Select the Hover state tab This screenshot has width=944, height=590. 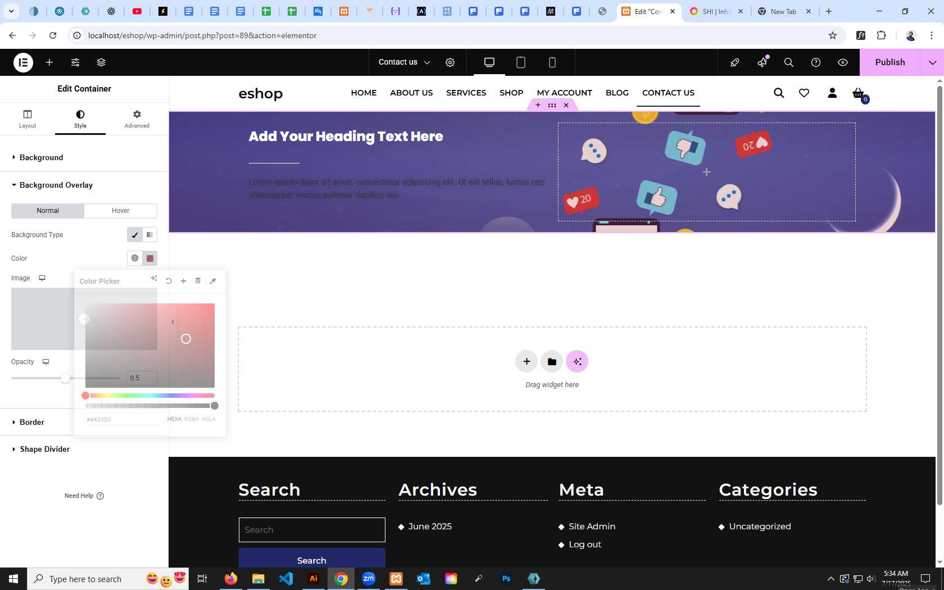(x=120, y=211)
